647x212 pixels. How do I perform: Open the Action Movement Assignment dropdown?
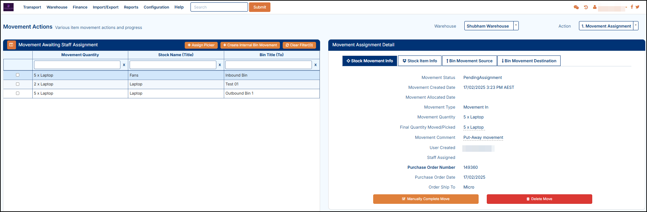click(635, 26)
